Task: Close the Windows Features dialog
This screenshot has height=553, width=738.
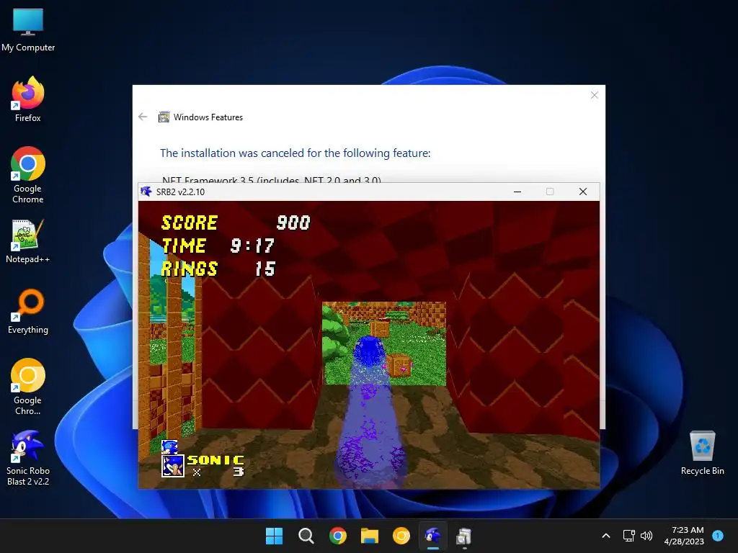Action: click(595, 96)
